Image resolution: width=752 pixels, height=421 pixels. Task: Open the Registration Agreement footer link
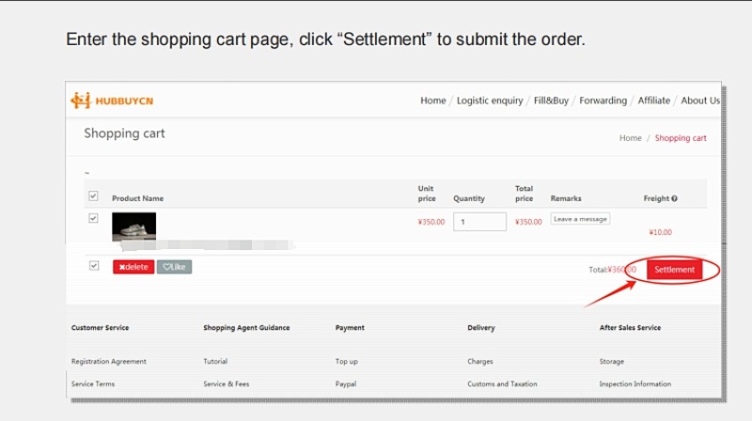coord(109,362)
